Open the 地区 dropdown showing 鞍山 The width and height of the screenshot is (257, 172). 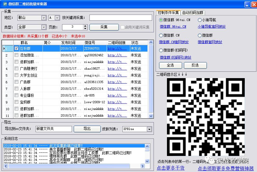click(44, 18)
